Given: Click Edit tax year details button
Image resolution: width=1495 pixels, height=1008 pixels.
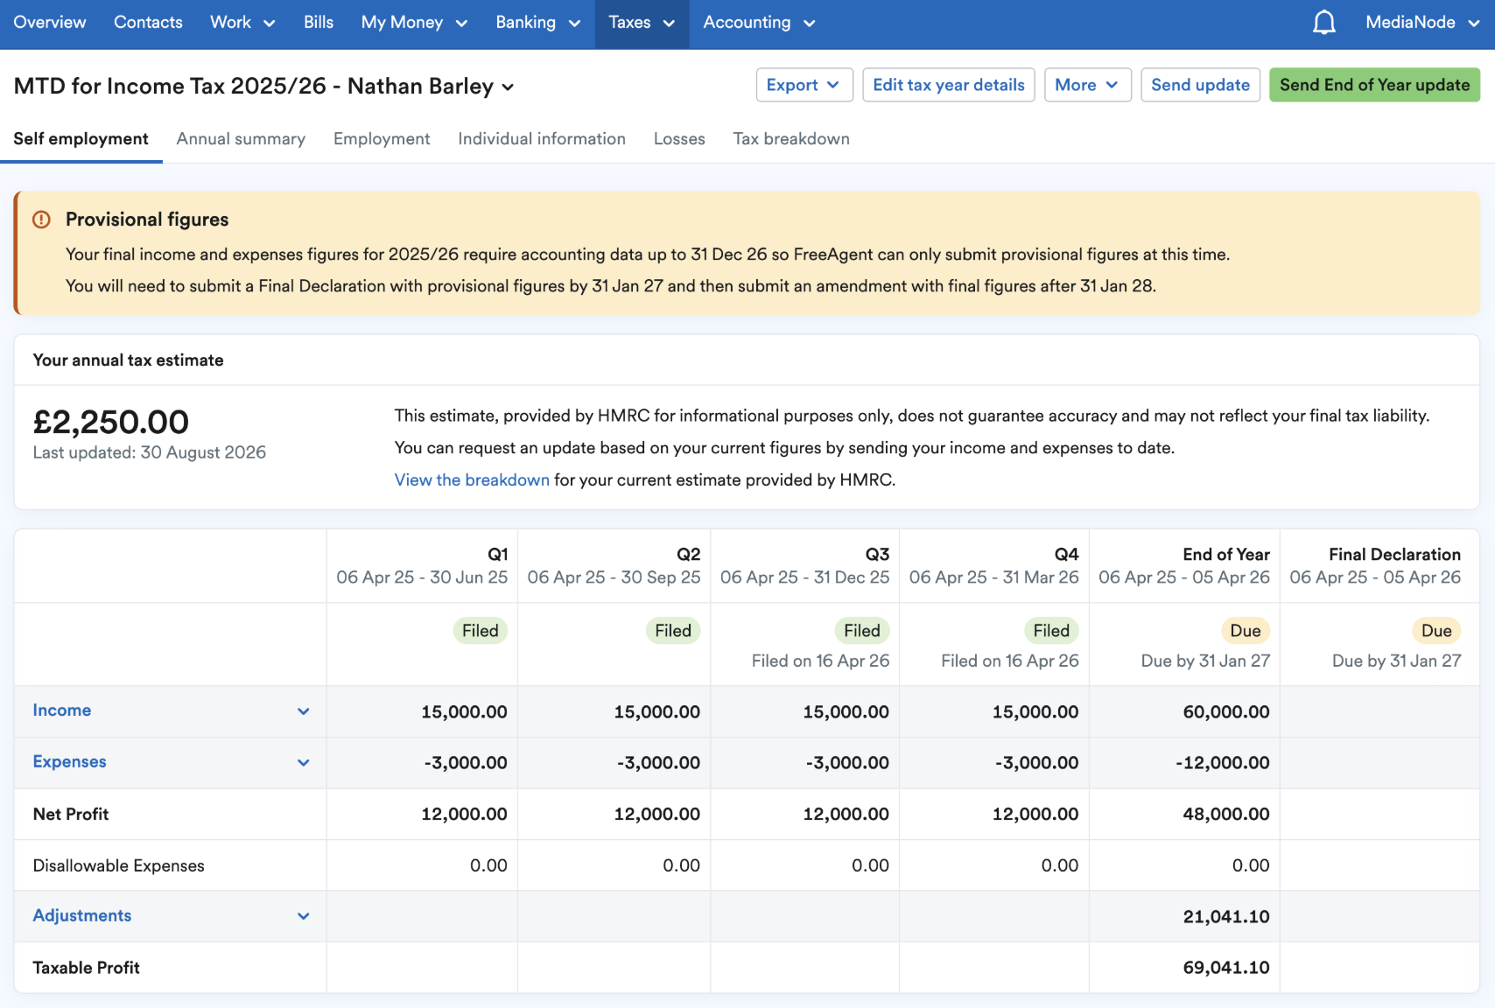Looking at the screenshot, I should [948, 85].
